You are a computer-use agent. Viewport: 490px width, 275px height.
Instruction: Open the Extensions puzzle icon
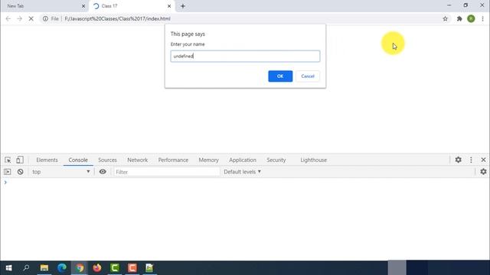click(459, 18)
